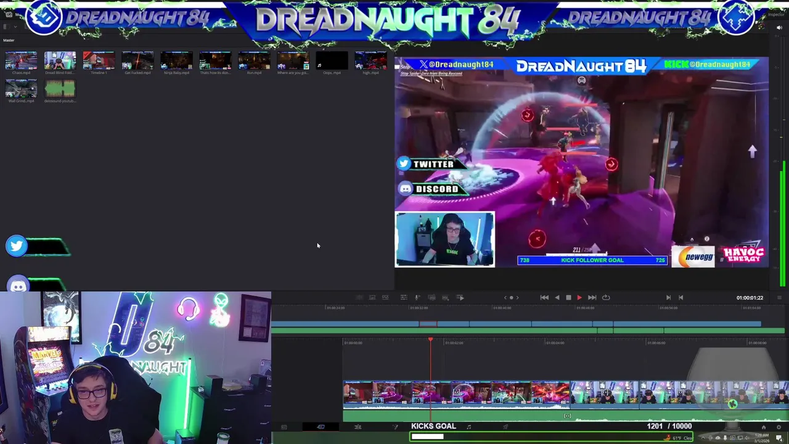Open Windows notifications icon
789x444 pixels.
click(x=779, y=438)
